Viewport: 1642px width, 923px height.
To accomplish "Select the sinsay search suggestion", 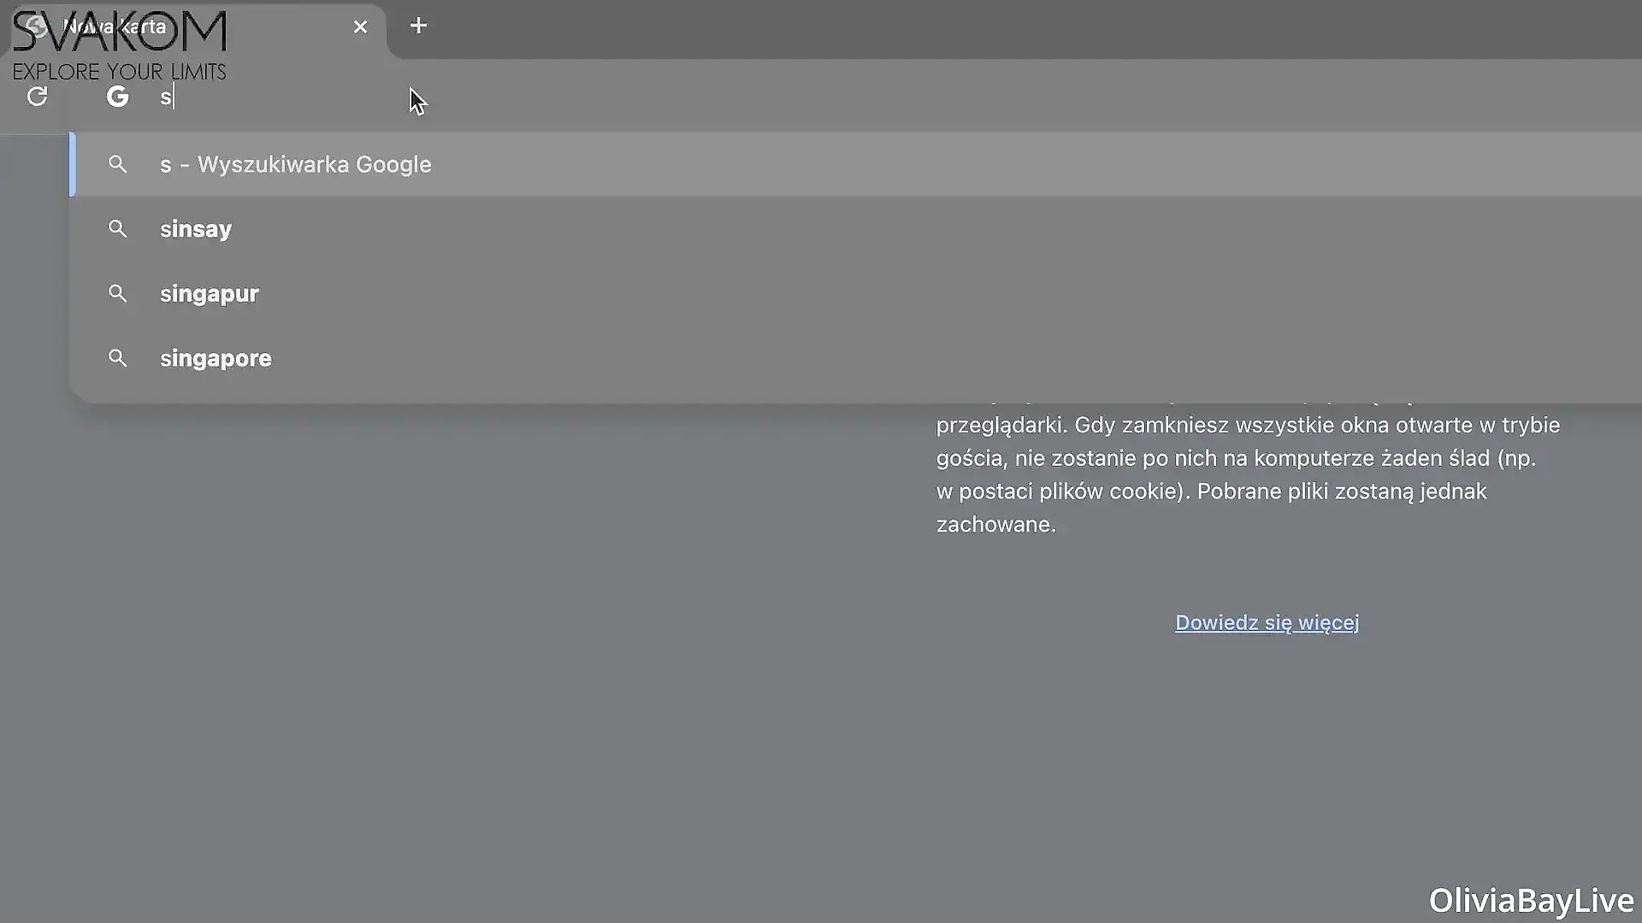I will click(196, 229).
